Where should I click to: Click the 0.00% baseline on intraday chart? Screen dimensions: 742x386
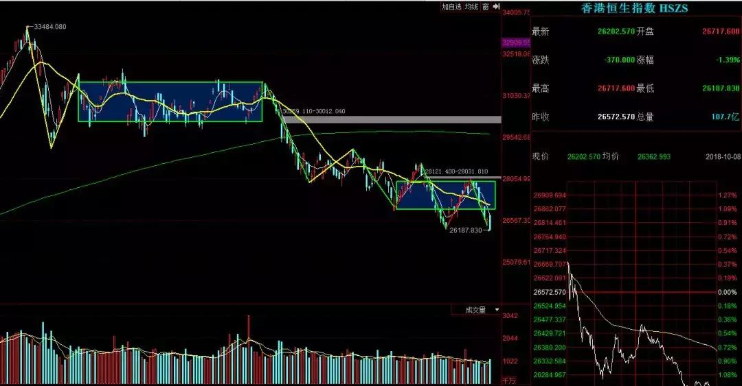pos(727,292)
